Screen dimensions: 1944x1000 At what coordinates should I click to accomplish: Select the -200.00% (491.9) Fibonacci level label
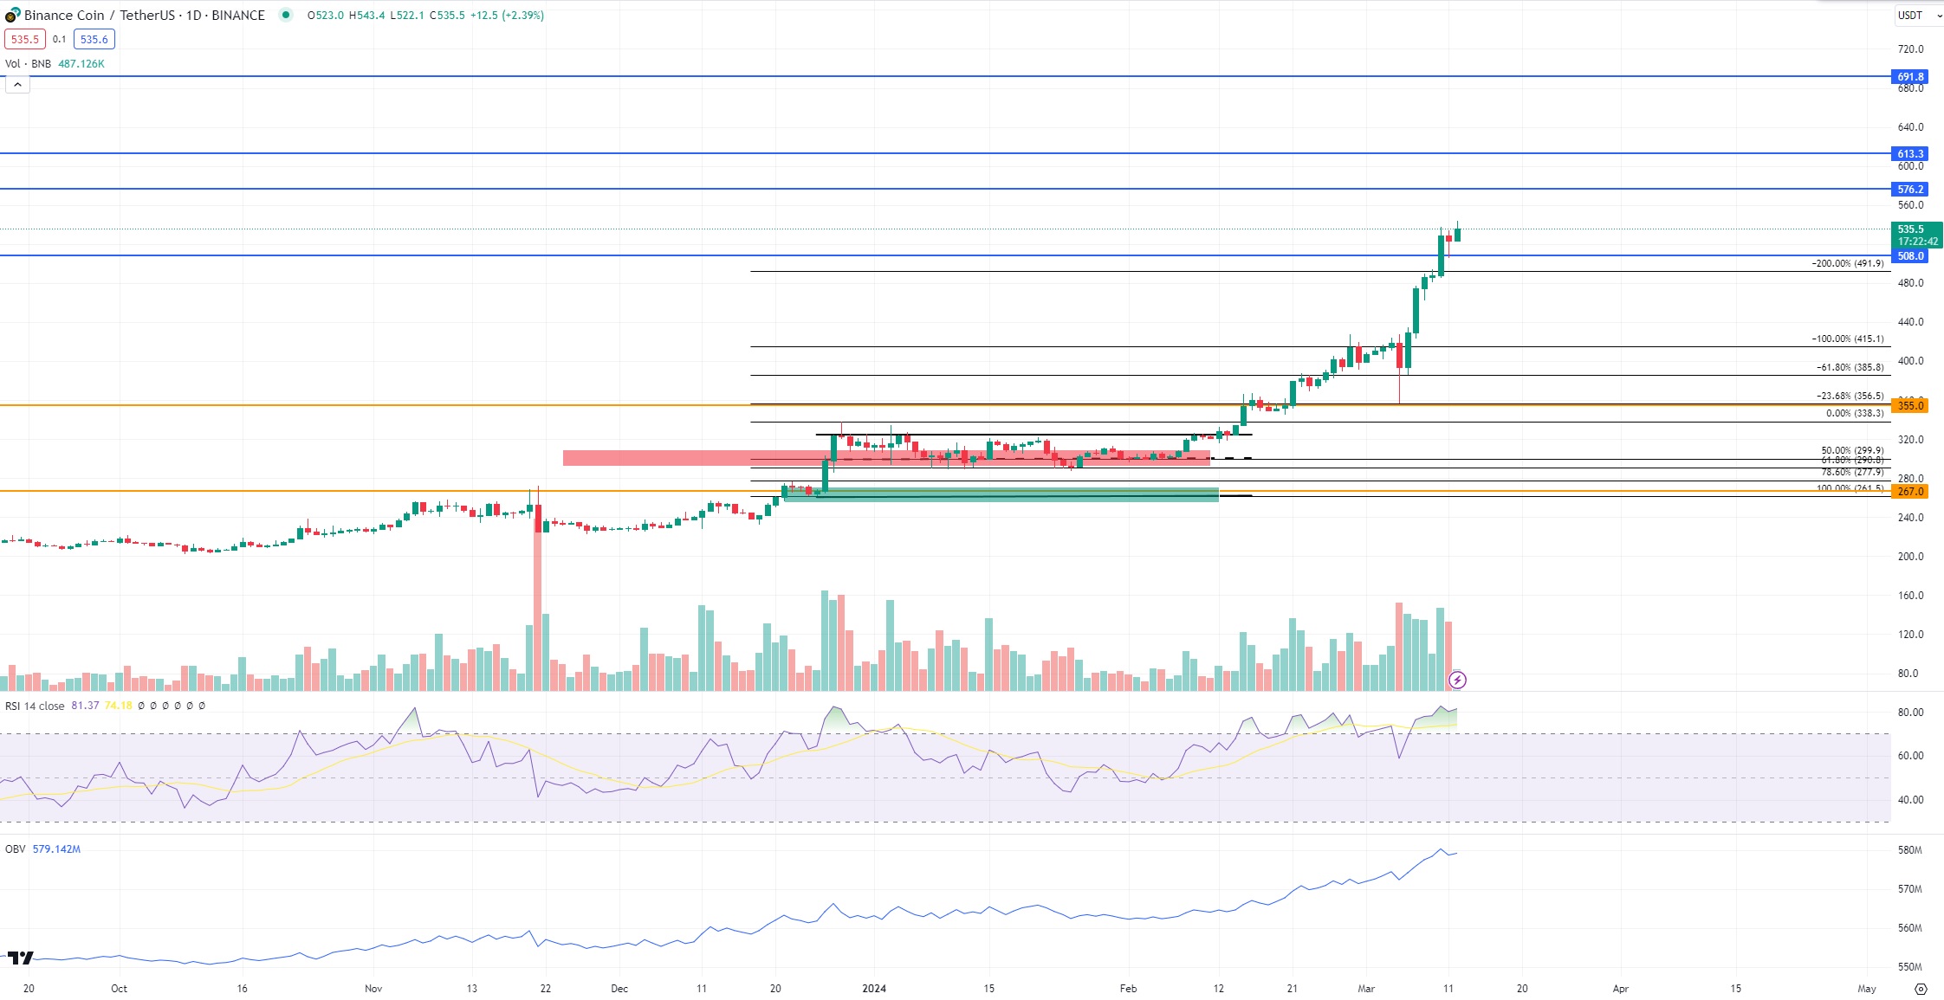(x=1847, y=263)
